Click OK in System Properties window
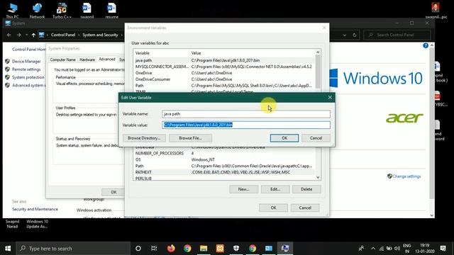The width and height of the screenshot is (454, 255). 113,192
